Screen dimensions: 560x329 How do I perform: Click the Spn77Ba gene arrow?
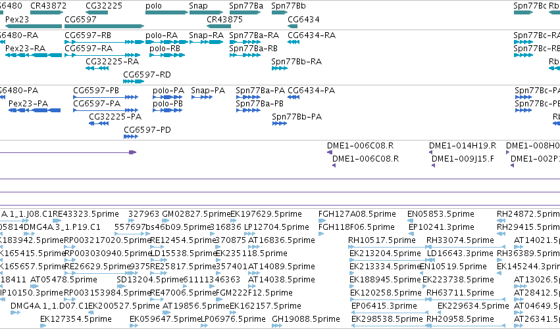click(x=245, y=12)
